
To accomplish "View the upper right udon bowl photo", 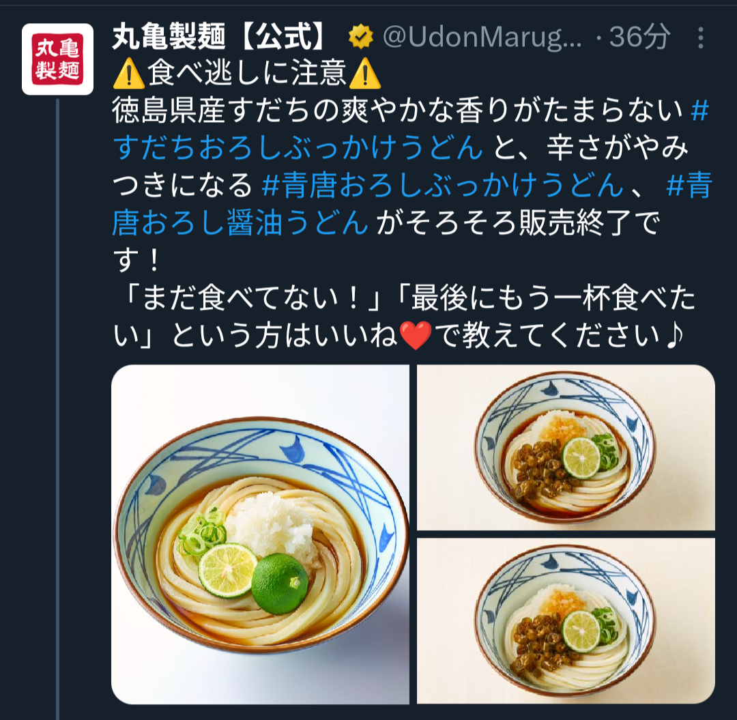I will [566, 448].
